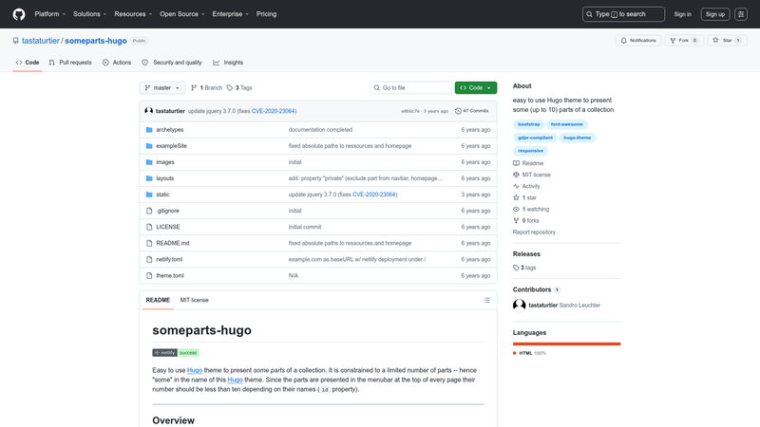
Task: Open Security and quality tab
Action: (x=172, y=63)
